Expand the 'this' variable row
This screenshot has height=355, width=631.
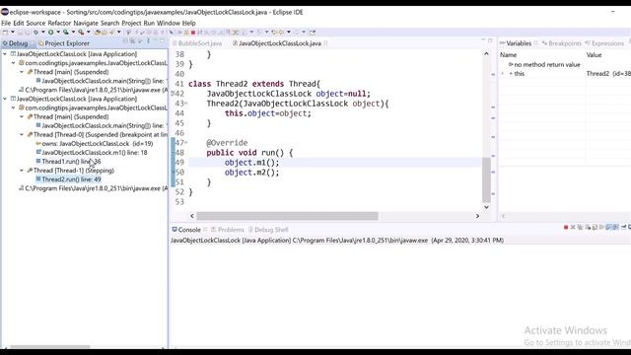pos(502,74)
